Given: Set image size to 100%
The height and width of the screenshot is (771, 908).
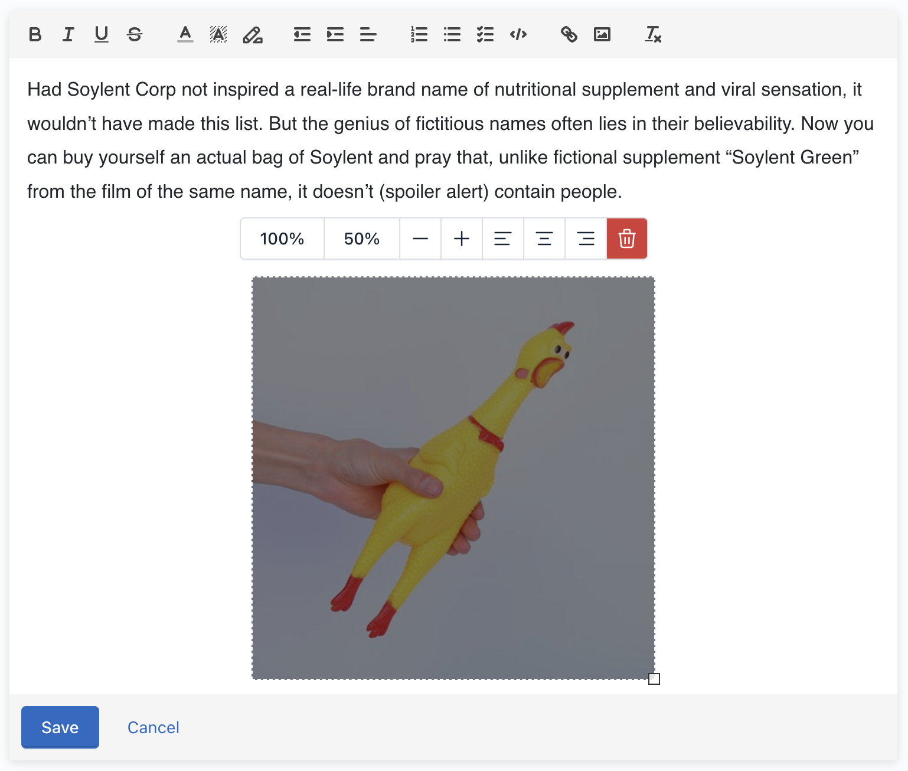Looking at the screenshot, I should tap(282, 239).
